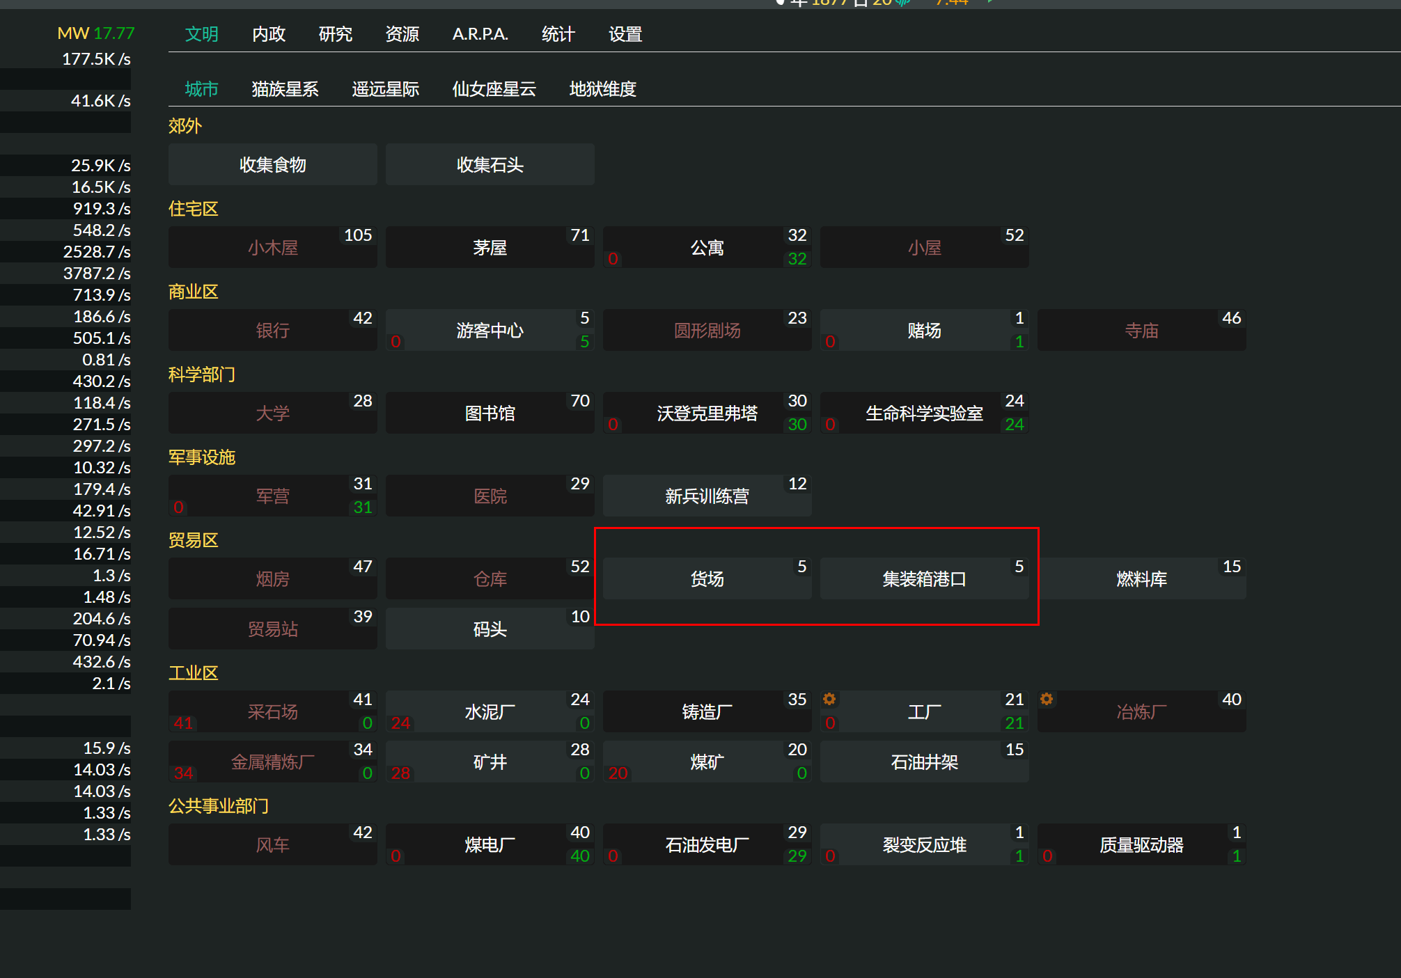1401x978 pixels.
Task: Click the green 5 on counter of 游客中心
Action: point(585,342)
